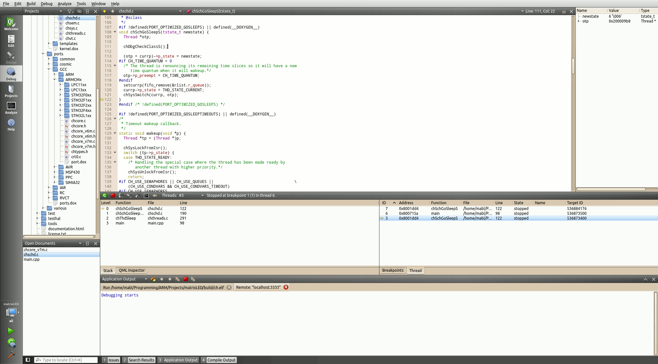The image size is (658, 364).
Task: Switch to Analyze mode
Action: (11, 108)
